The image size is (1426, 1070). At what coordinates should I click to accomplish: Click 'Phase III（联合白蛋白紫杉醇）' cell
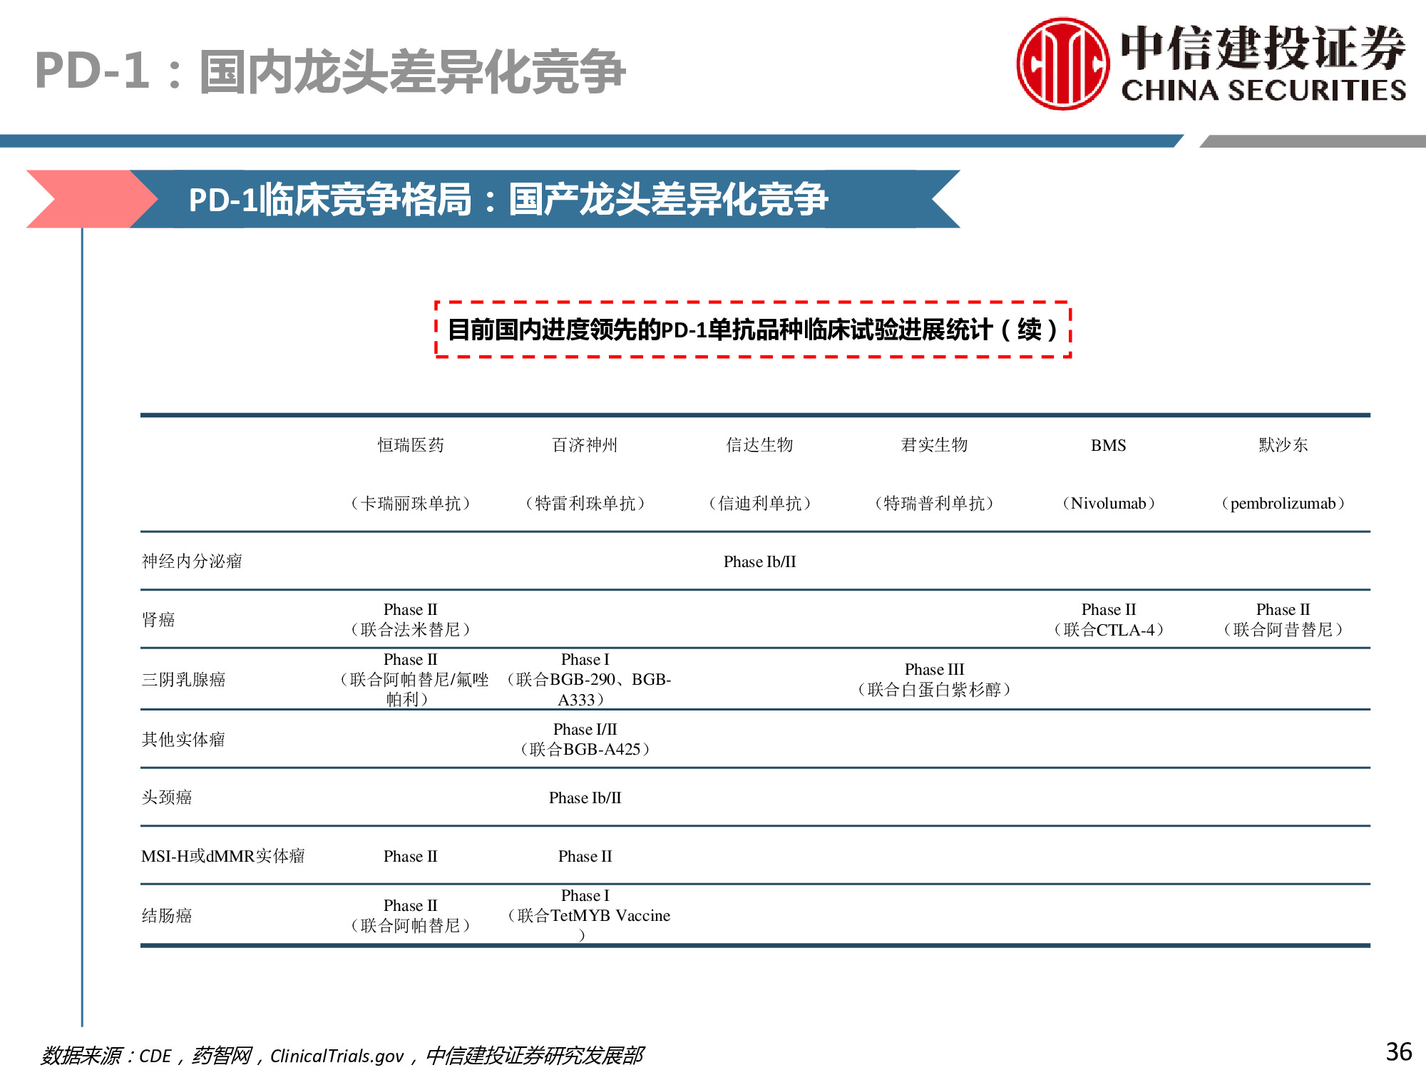[935, 679]
